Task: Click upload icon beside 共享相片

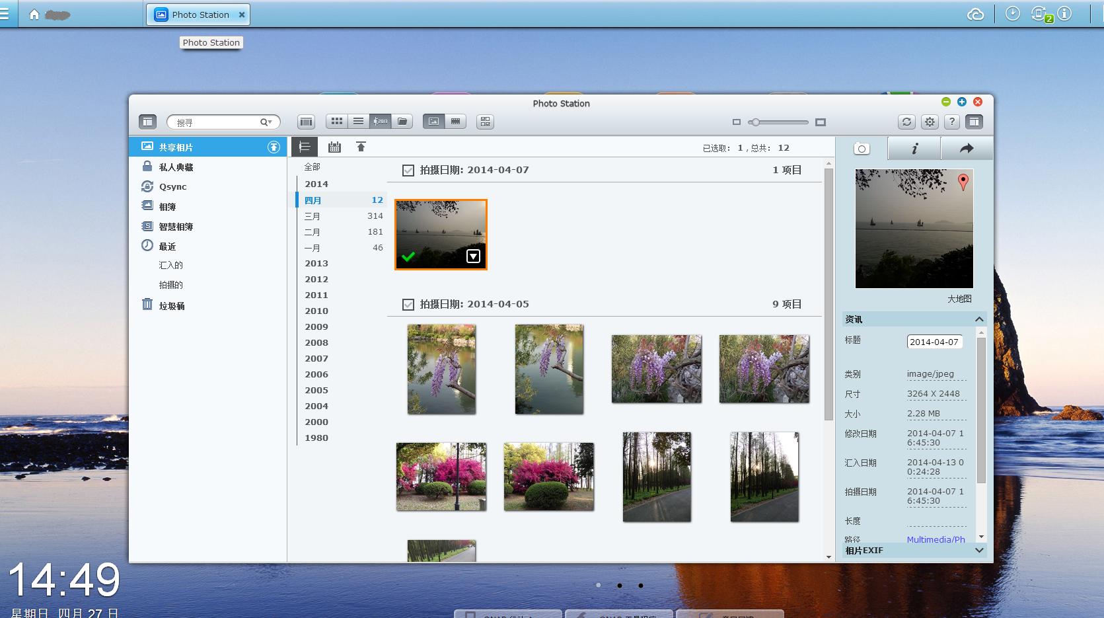Action: click(x=274, y=147)
